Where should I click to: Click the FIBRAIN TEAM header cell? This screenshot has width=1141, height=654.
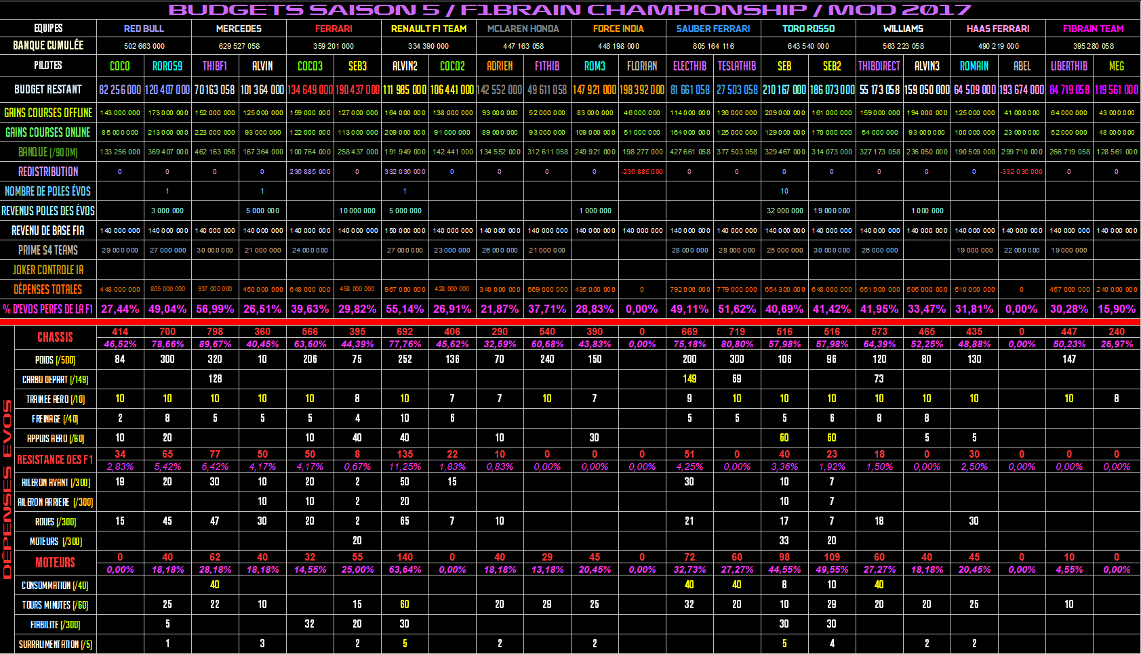tap(1093, 28)
